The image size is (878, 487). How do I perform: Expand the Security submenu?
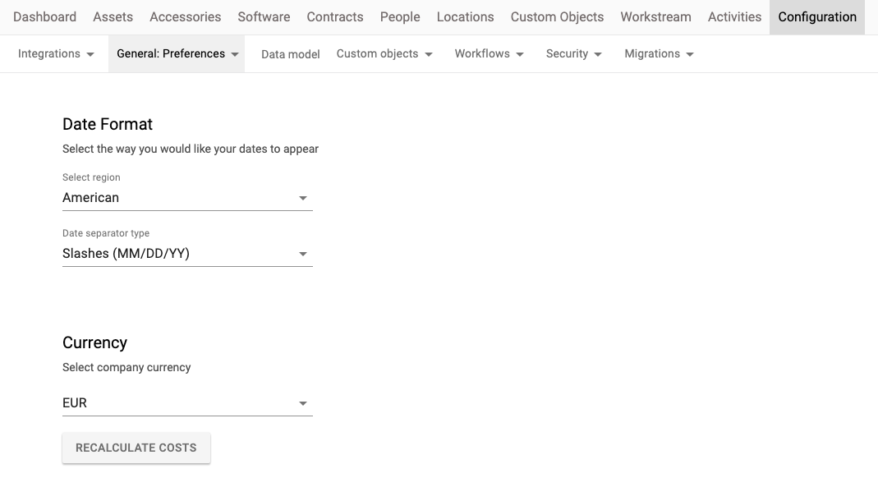573,53
